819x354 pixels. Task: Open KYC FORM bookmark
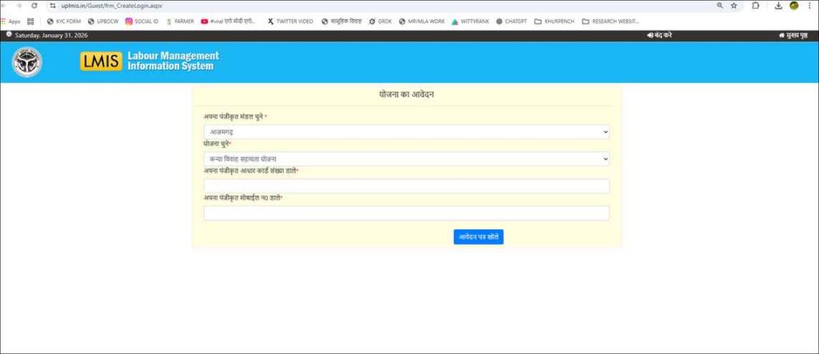pos(64,22)
